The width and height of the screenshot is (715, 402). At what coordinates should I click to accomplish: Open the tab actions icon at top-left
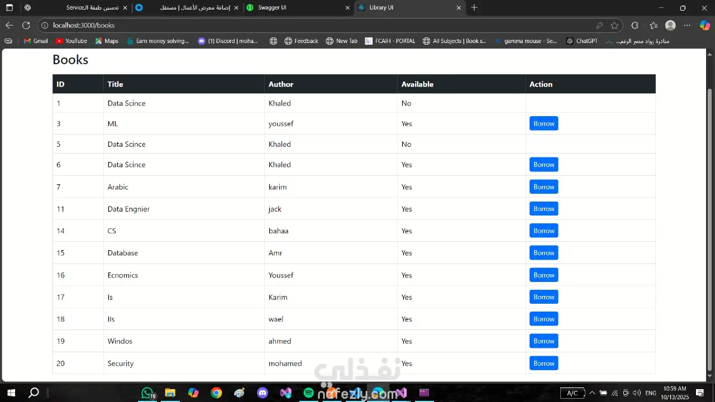[9, 8]
